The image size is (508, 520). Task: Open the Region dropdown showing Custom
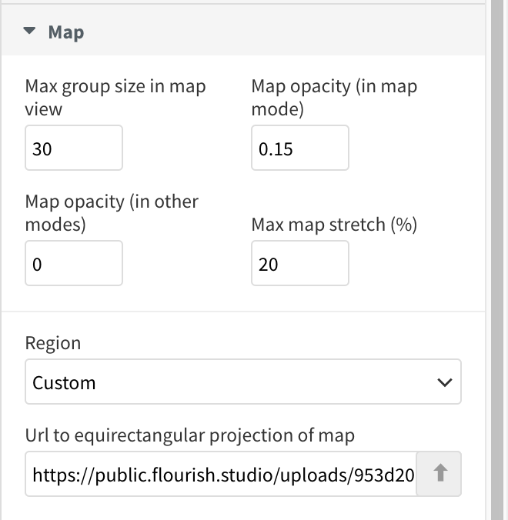[243, 382]
